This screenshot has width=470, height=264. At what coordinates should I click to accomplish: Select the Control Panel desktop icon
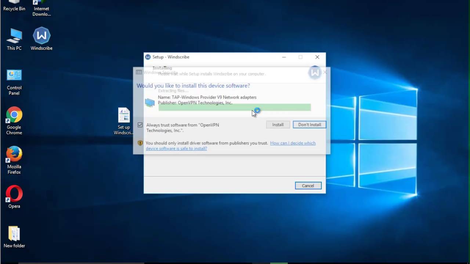[x=14, y=82]
